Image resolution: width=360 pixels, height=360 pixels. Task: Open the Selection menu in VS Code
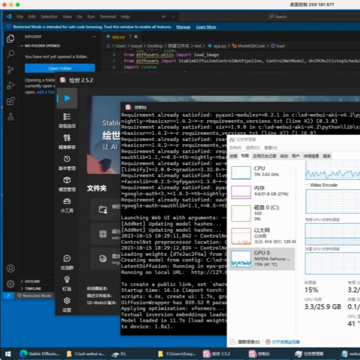(x=49, y=16)
